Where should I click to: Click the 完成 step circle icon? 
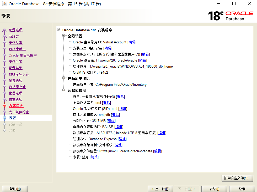tap(5, 130)
